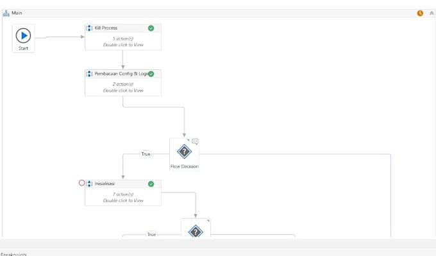This screenshot has width=436, height=256.
Task: Click '2 action(s)' in Pembacaan Config
Action: tap(123, 84)
